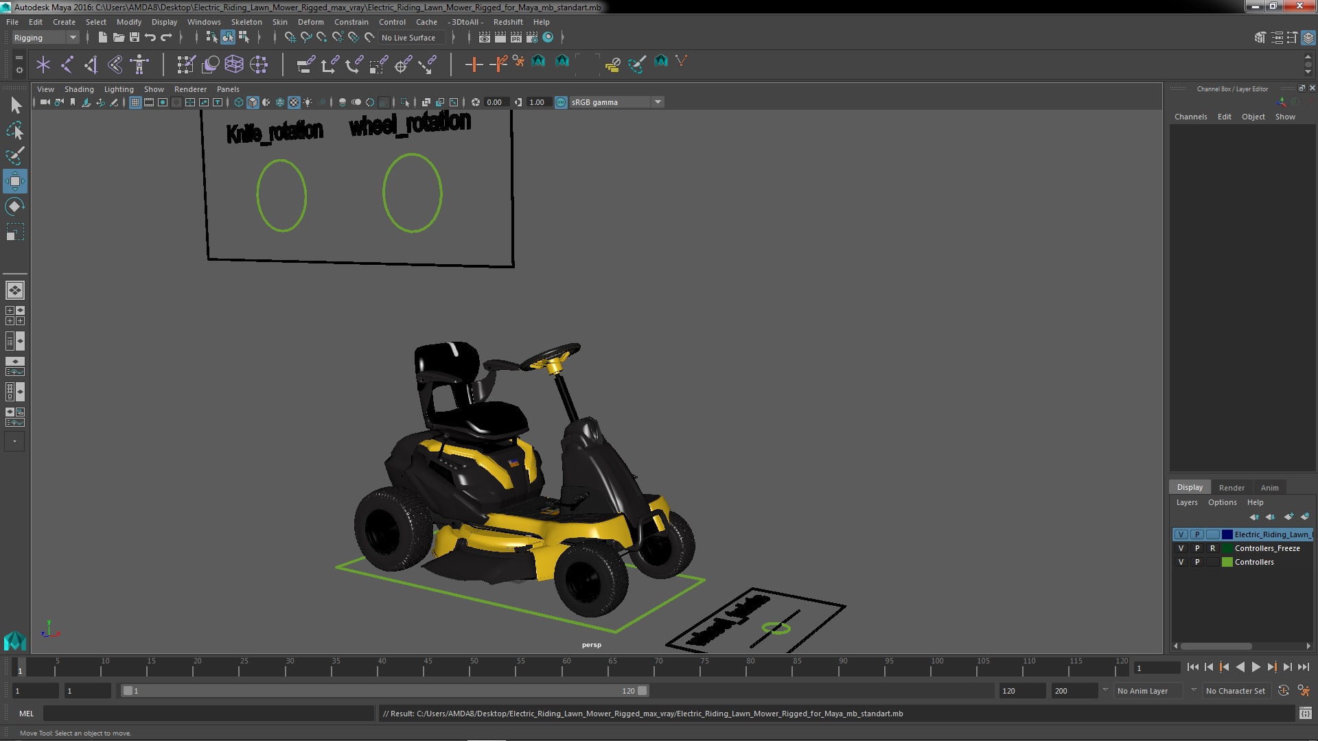Click dark blue color swatch of Electric_Riding_Lawn layer

[x=1227, y=534]
